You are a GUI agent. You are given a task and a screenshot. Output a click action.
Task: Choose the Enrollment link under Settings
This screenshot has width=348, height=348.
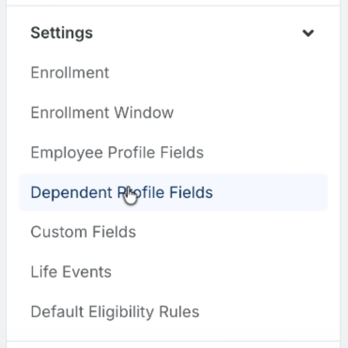(70, 73)
